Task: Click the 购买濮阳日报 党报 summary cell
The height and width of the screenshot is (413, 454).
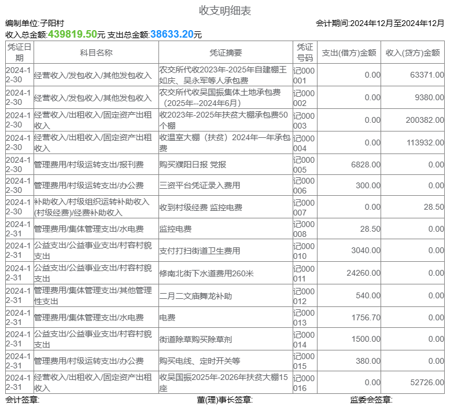Action: 194,165
